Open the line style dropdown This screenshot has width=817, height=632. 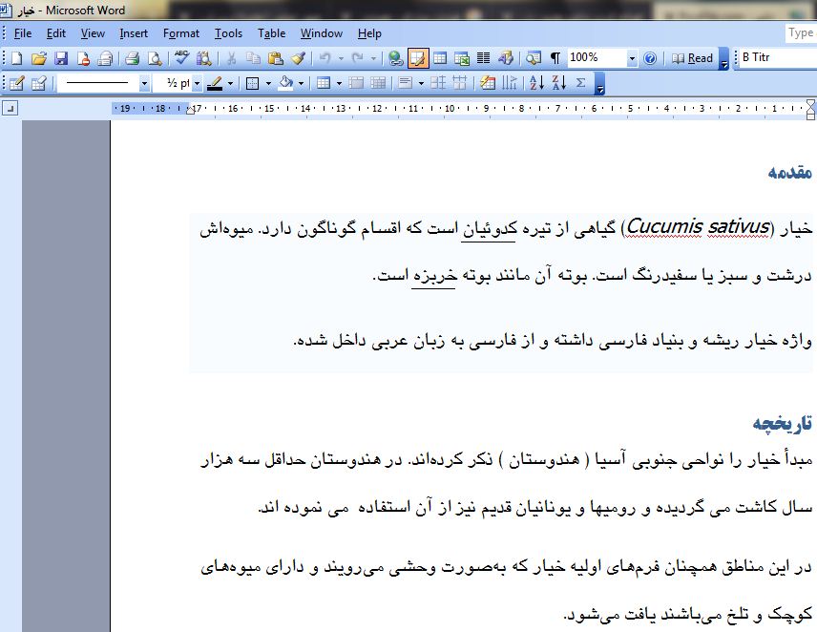(144, 83)
